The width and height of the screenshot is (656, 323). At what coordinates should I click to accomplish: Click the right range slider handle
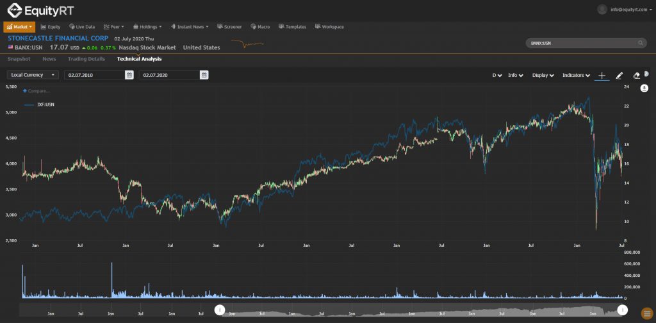click(x=623, y=310)
